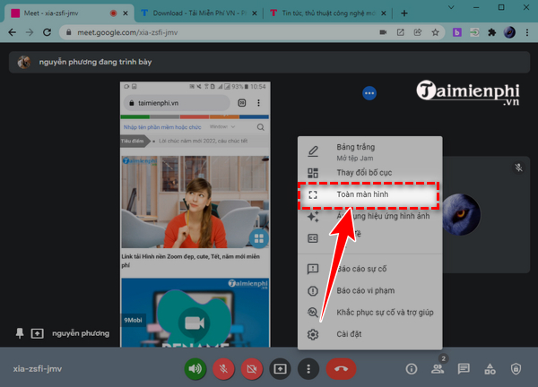Open Báo cáo sự cố entry

click(369, 269)
